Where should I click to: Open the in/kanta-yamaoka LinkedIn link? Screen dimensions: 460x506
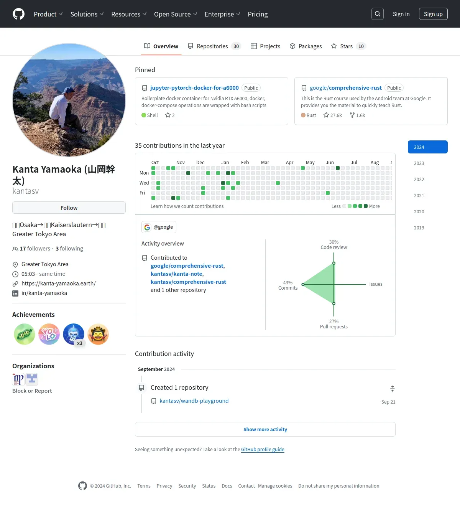[44, 293]
